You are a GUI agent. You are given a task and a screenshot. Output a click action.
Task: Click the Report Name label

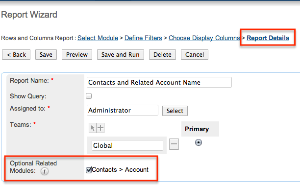click(29, 81)
